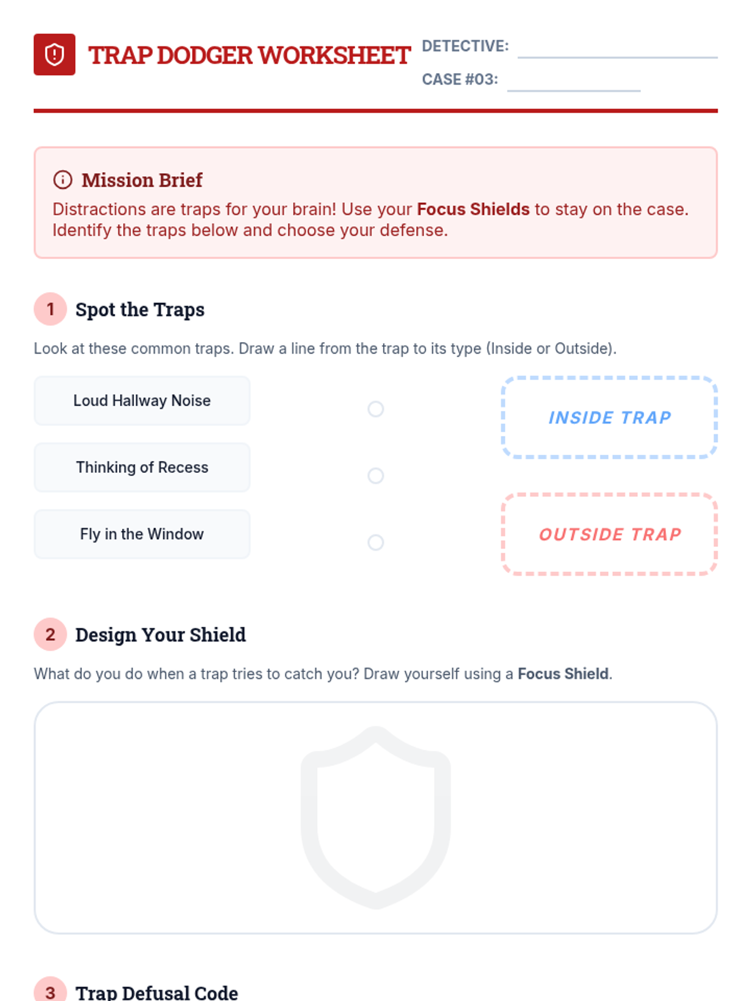Click the Loud Hallway Noise card
The width and height of the screenshot is (751, 1001).
(142, 400)
